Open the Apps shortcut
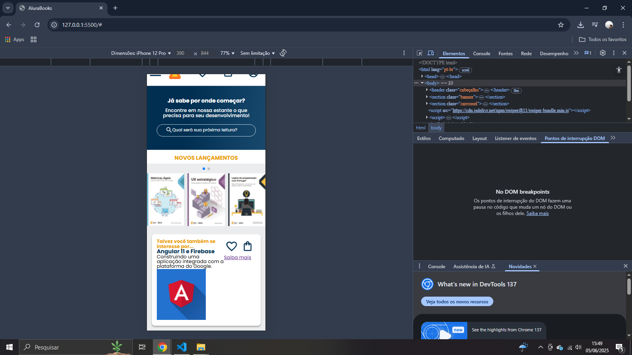The image size is (632, 355). (15, 39)
